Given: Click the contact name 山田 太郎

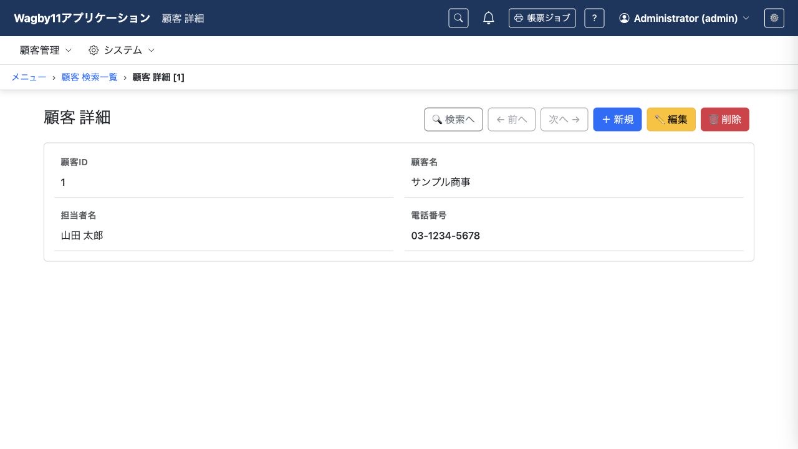Looking at the screenshot, I should coord(82,236).
